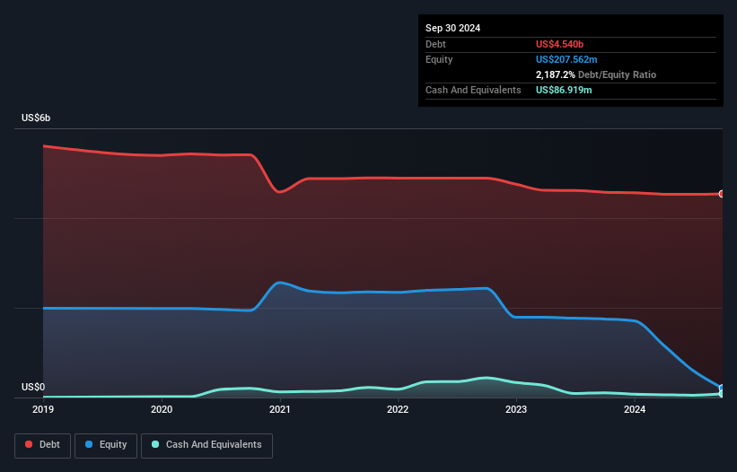
Task: Select the blue Equity endpoint marker
Action: tap(722, 388)
